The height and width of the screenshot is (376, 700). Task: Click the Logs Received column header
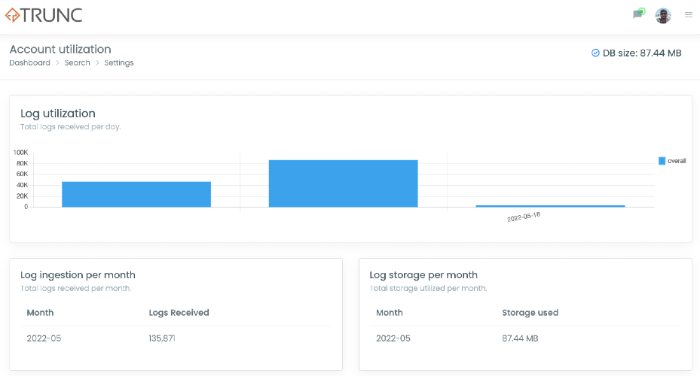179,313
